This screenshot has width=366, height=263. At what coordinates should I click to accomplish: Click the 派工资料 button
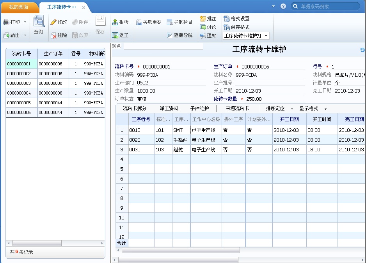click(169, 109)
